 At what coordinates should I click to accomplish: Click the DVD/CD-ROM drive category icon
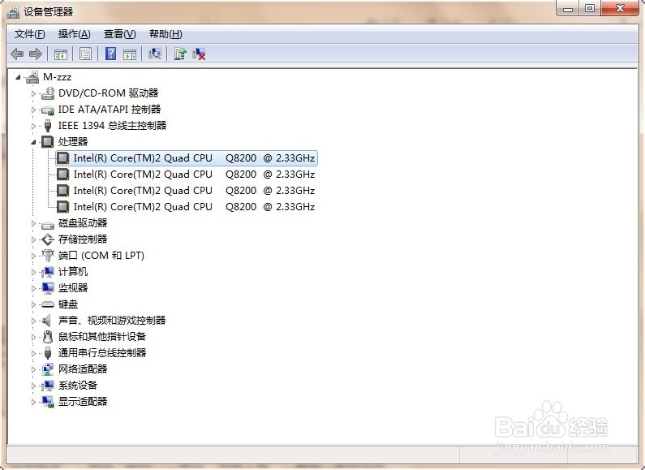click(x=48, y=93)
